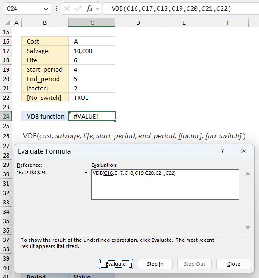This screenshot has width=259, height=278.
Task: Click the formula bar showing the VDB formula
Action: 181,8
